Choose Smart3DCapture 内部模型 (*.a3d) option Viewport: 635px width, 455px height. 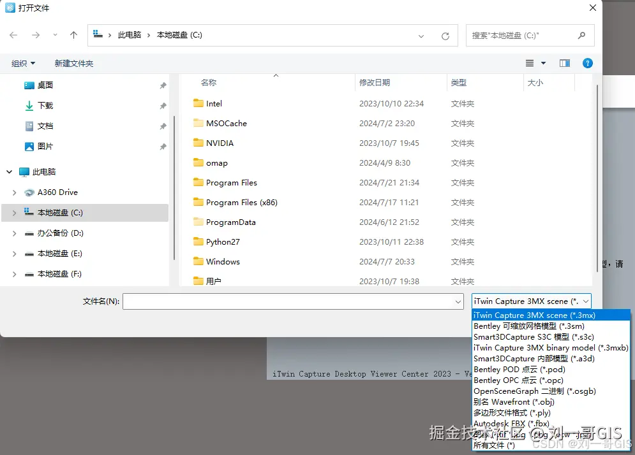[x=551, y=359]
